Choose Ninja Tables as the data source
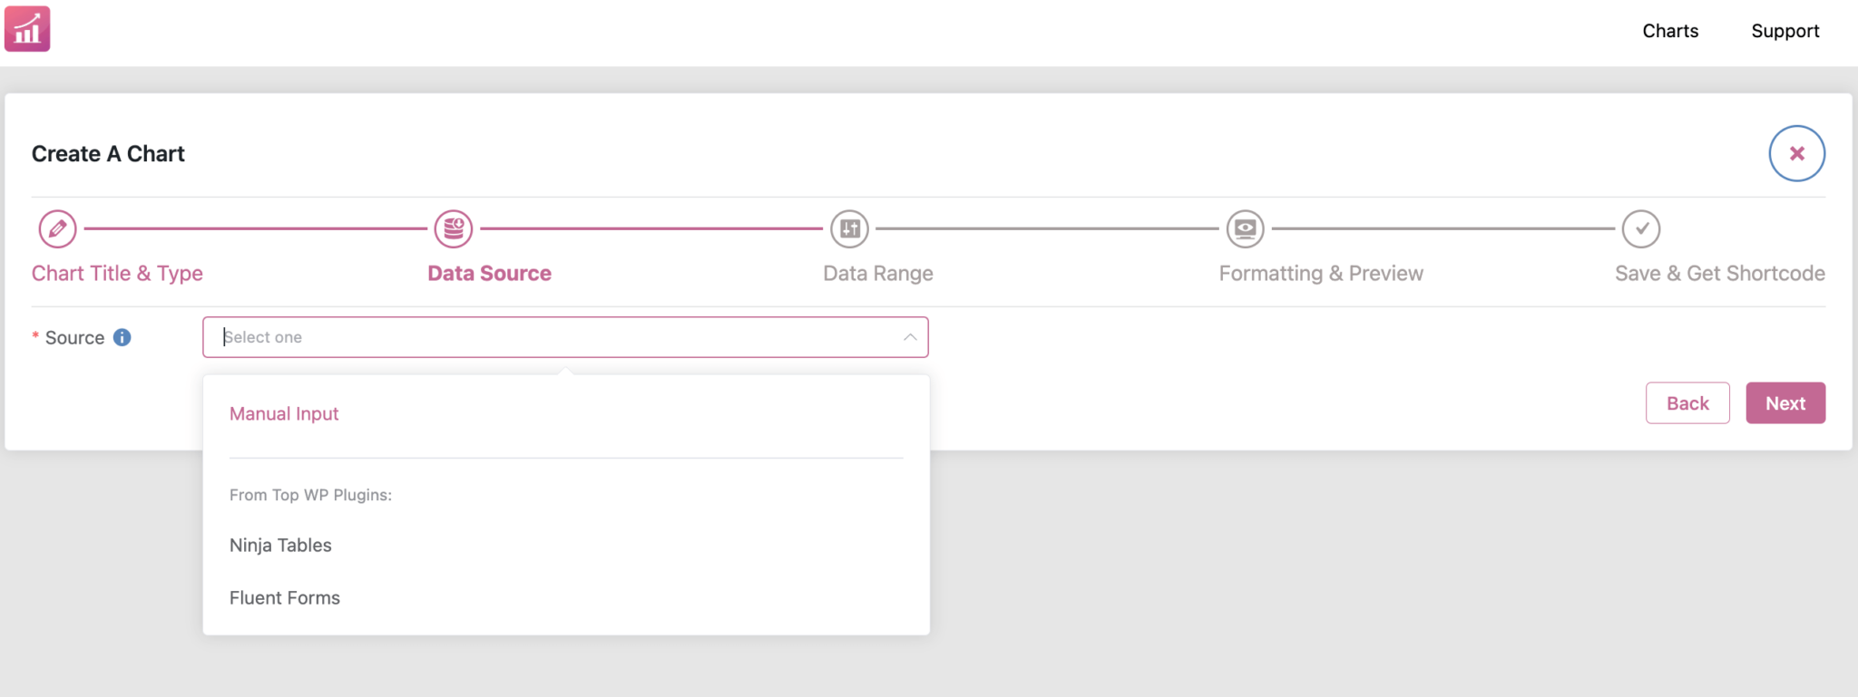 tap(279, 545)
